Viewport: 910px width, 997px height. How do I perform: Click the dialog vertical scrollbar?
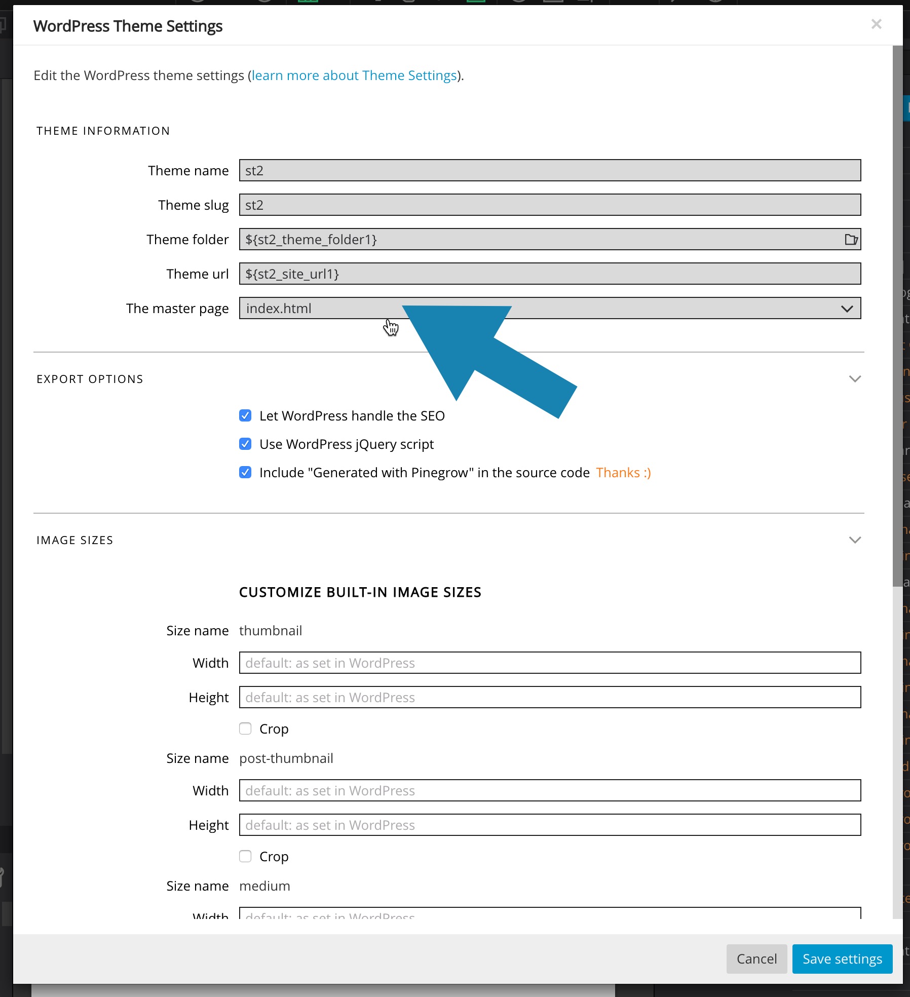897,316
